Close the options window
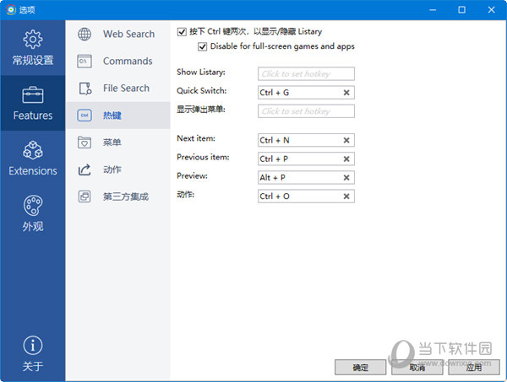507x382 pixels. point(491,9)
